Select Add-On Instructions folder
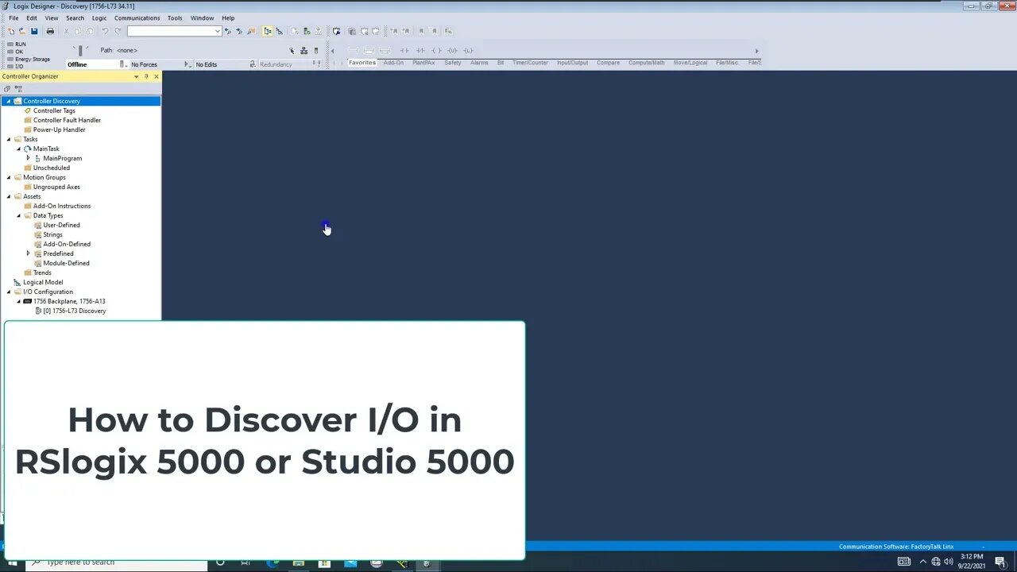Screen dimensions: 1017x572 click(62, 206)
